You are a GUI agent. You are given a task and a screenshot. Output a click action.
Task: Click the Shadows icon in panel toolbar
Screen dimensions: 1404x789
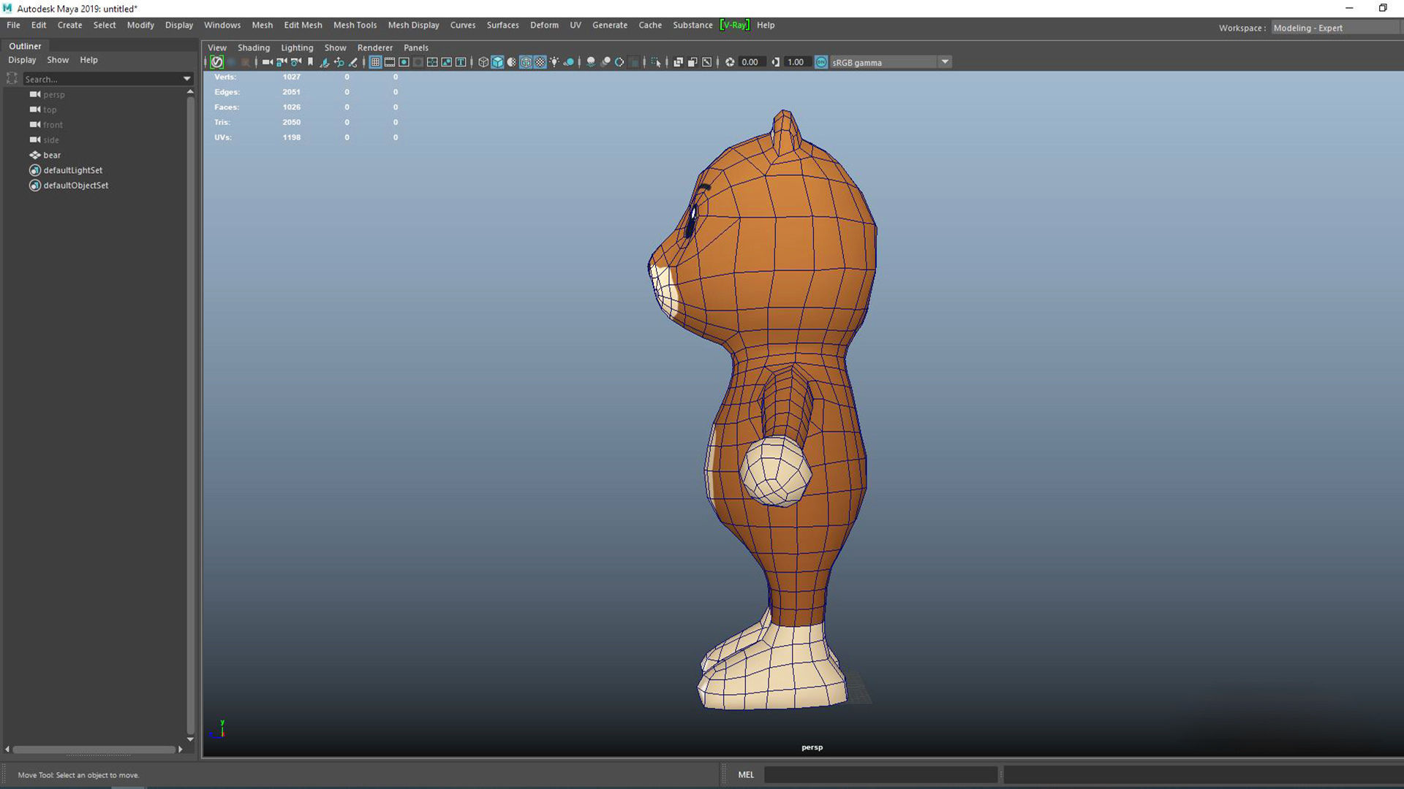(x=568, y=62)
